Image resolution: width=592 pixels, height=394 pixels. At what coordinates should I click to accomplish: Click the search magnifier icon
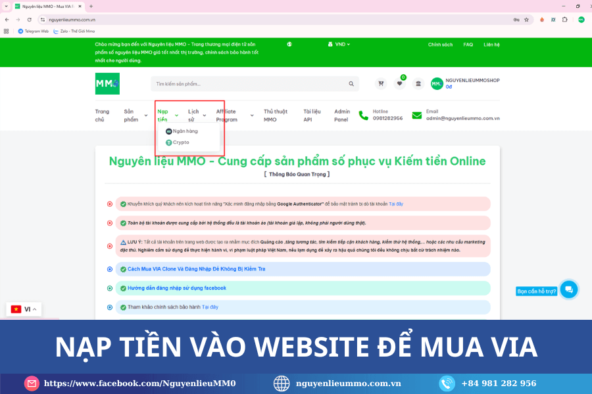coord(351,84)
